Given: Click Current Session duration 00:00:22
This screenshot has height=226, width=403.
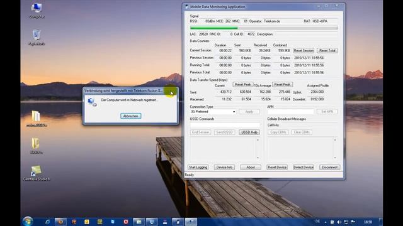Looking at the screenshot, I should point(225,50).
